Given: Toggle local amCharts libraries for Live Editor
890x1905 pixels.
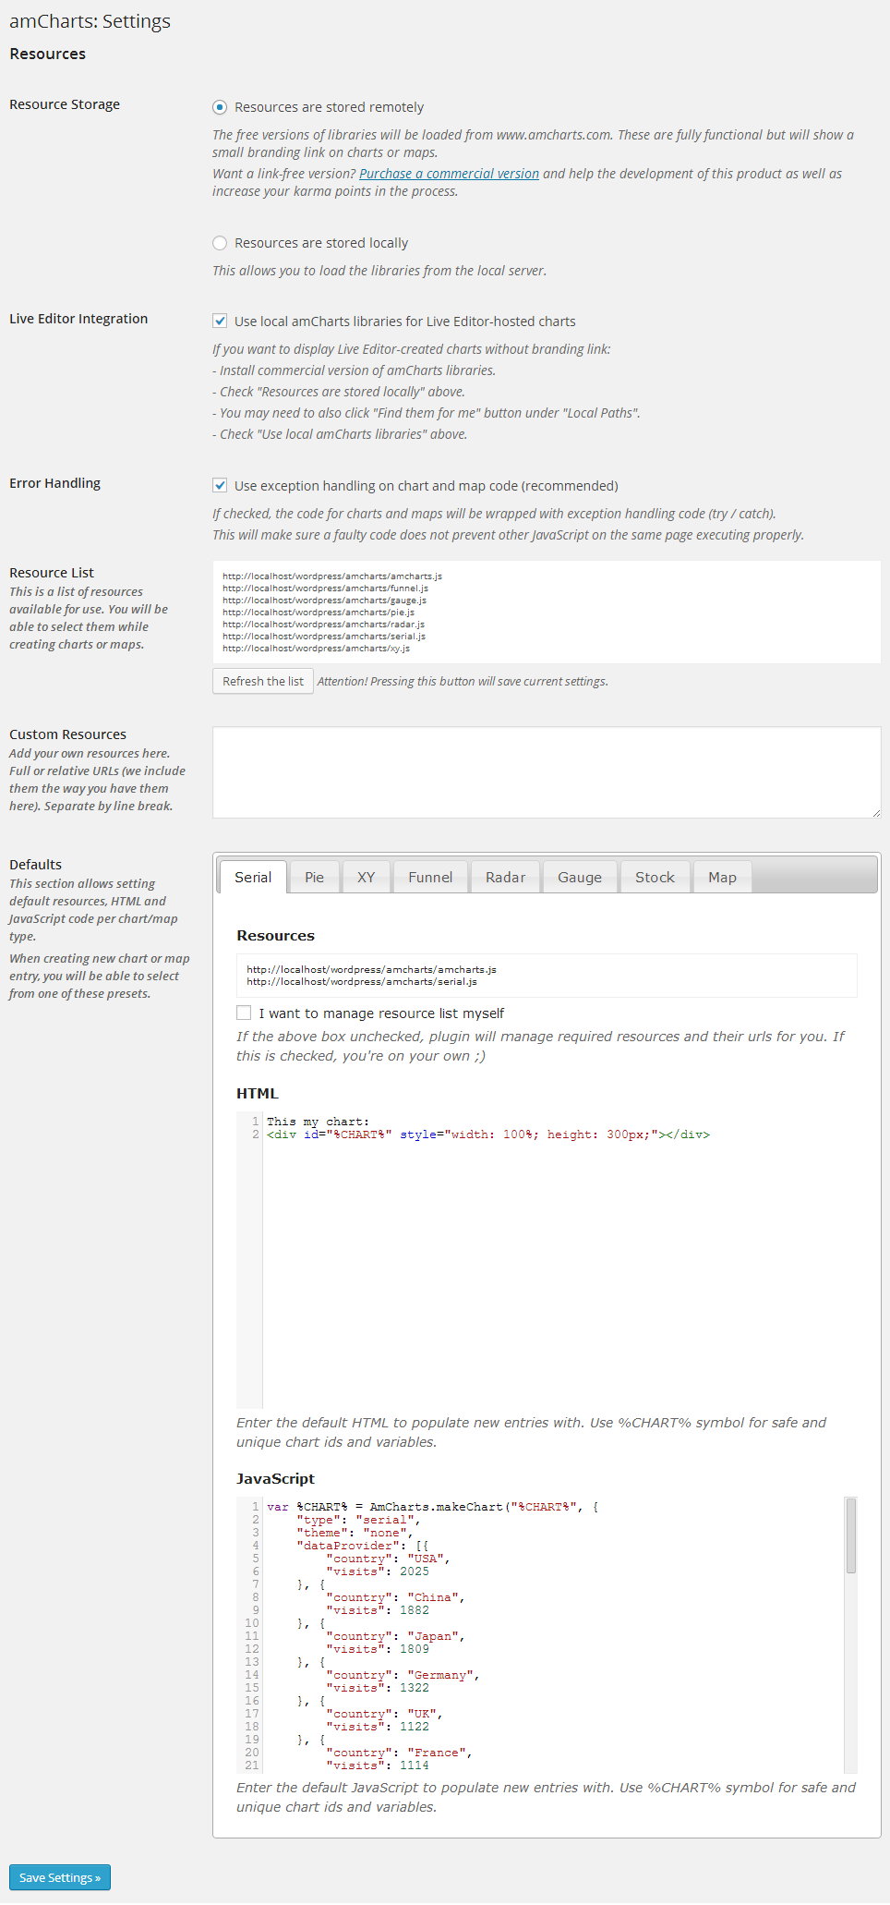Looking at the screenshot, I should [x=220, y=322].
